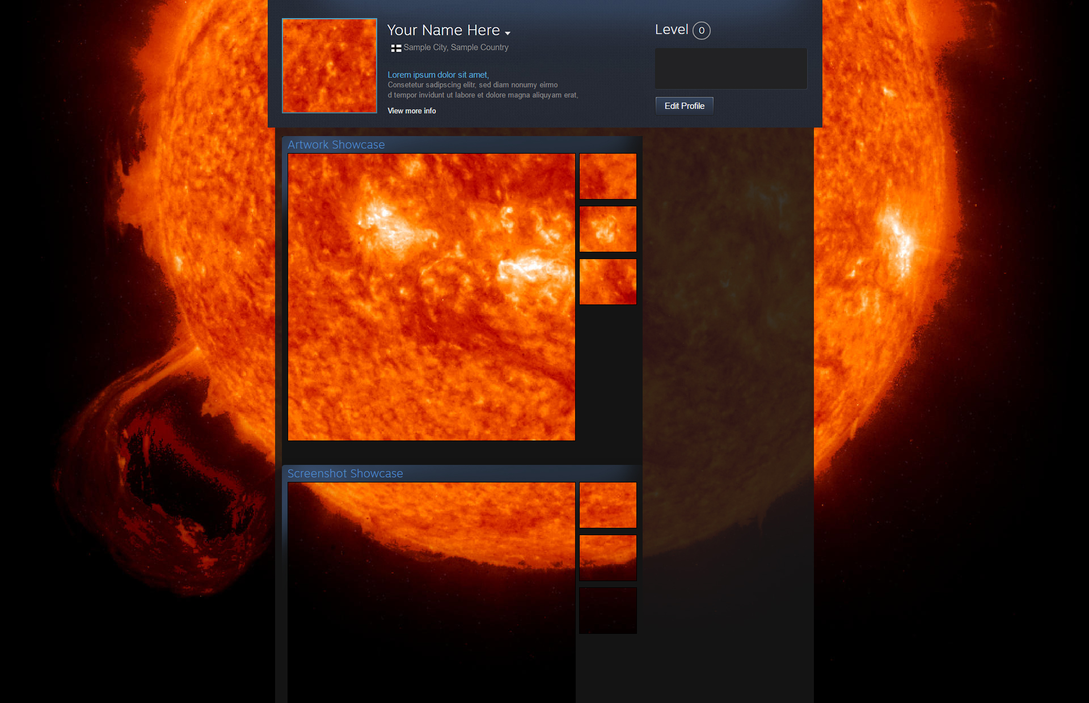Click the Lorem ipsum dolor sit amet link
Image resolution: width=1089 pixels, height=703 pixels.
pos(438,75)
